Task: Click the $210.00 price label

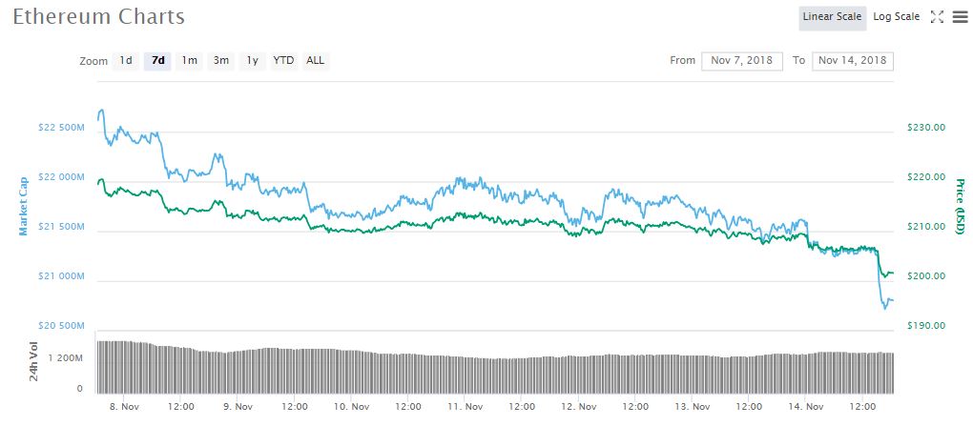Action: [x=926, y=227]
